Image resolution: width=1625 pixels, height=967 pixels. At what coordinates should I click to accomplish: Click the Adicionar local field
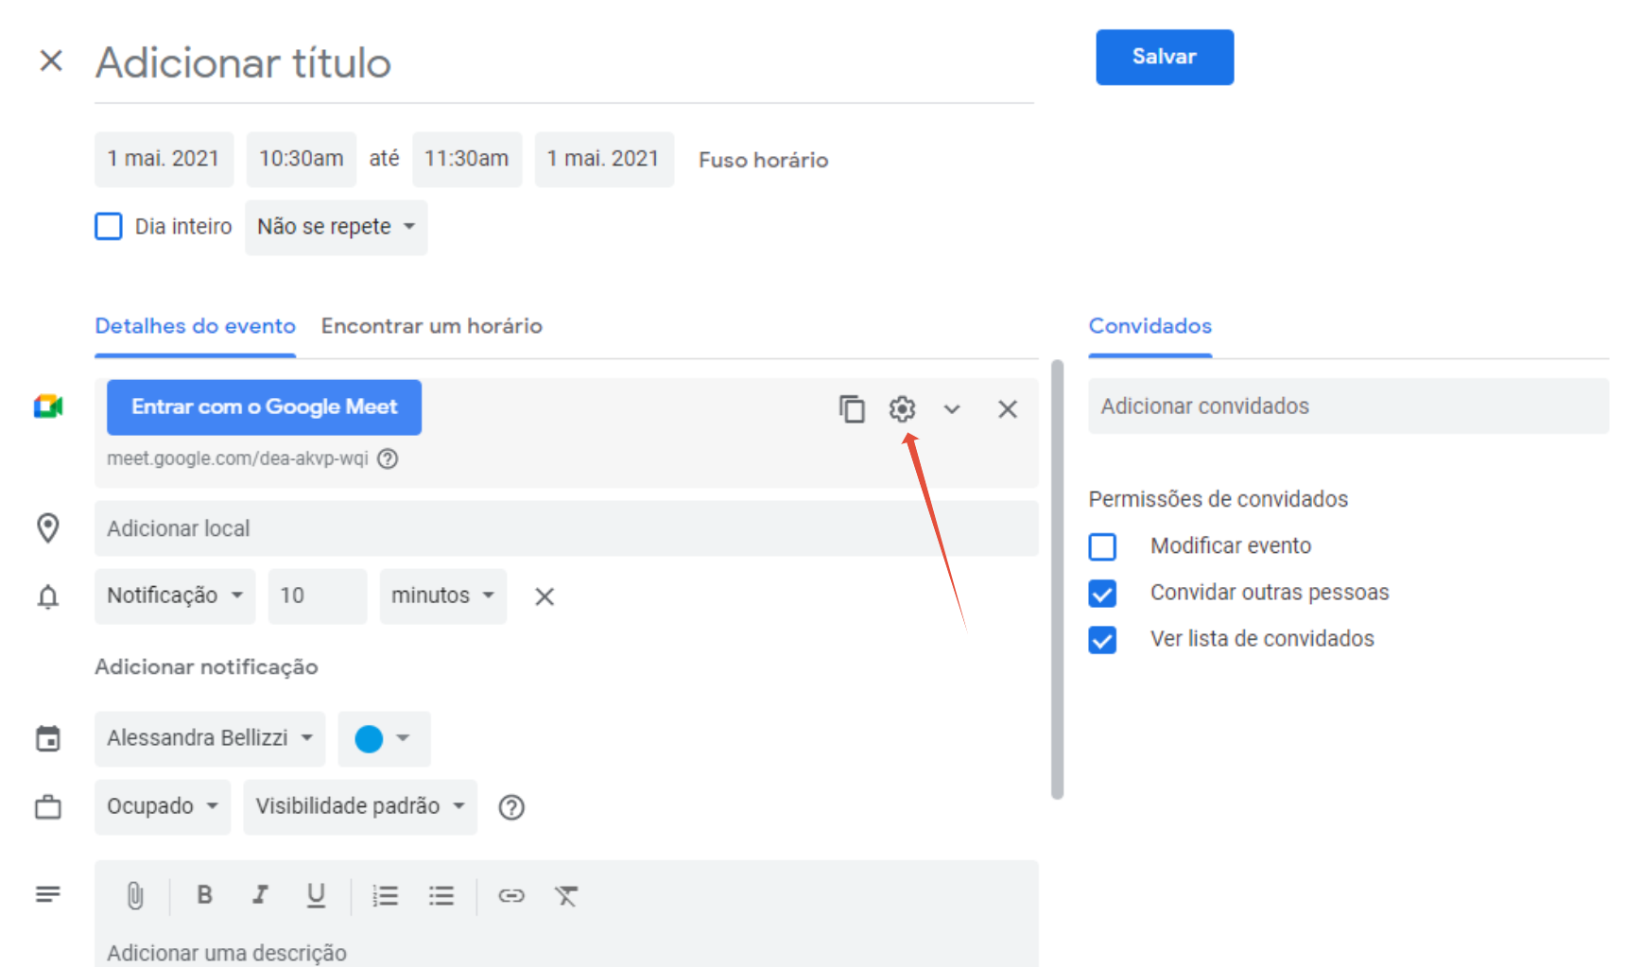click(x=566, y=528)
